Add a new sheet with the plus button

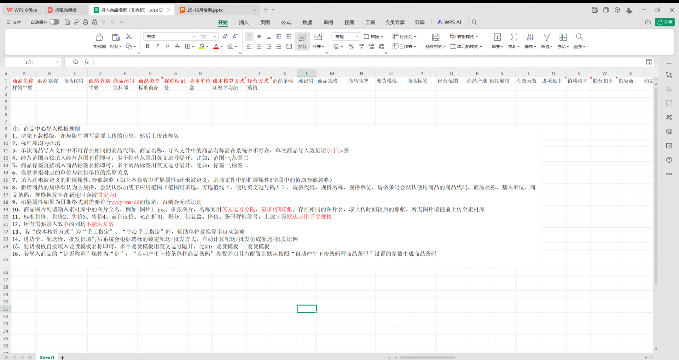(x=63, y=358)
